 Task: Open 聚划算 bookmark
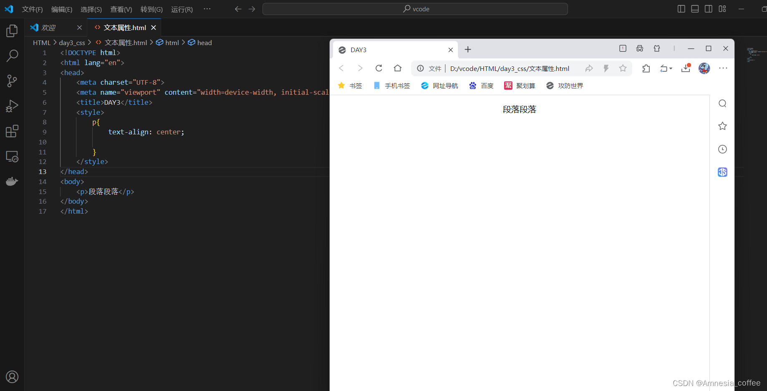click(520, 86)
